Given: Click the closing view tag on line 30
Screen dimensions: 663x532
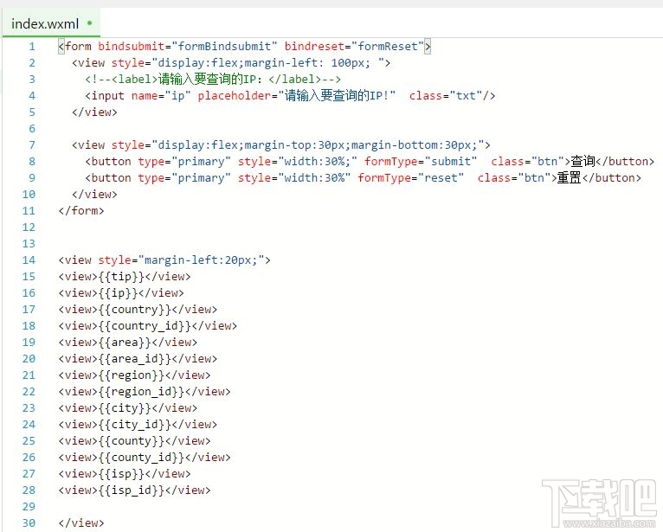Looking at the screenshot, I should 81,523.
